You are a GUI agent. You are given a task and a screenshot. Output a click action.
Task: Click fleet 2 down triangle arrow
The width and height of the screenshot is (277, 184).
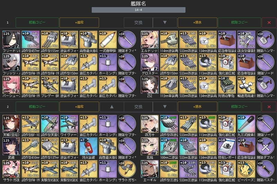click(x=165, y=107)
